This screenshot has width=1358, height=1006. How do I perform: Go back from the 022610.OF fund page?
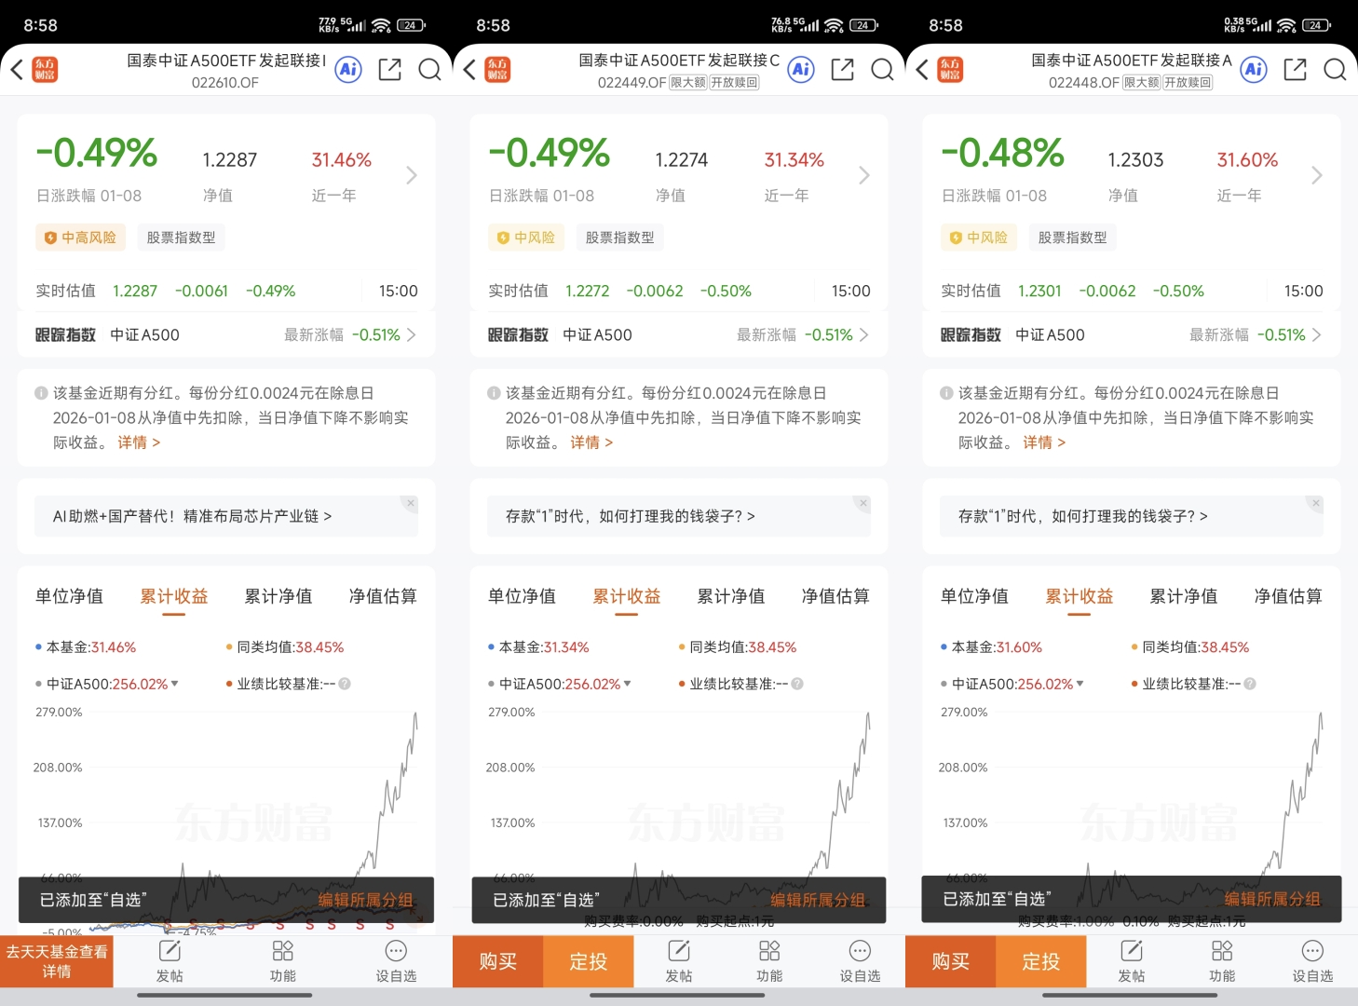[x=17, y=70]
